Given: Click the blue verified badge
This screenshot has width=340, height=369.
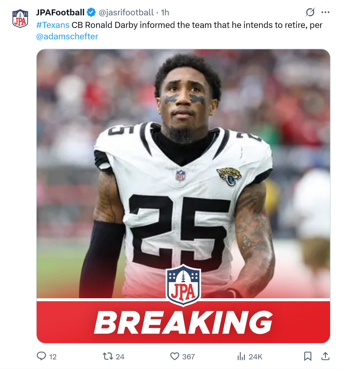Looking at the screenshot, I should tap(91, 12).
